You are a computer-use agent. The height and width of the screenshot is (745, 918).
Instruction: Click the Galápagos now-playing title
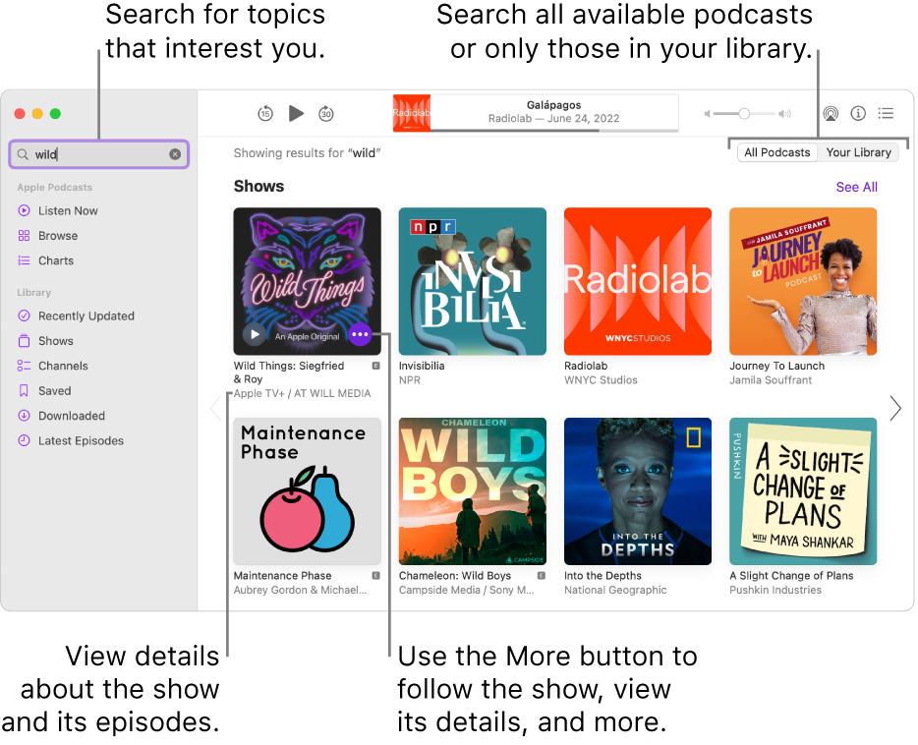point(553,105)
